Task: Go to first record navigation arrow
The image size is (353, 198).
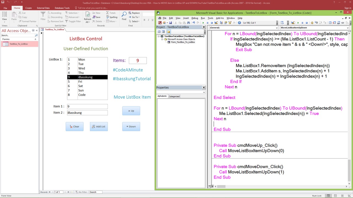Action: 50,192
